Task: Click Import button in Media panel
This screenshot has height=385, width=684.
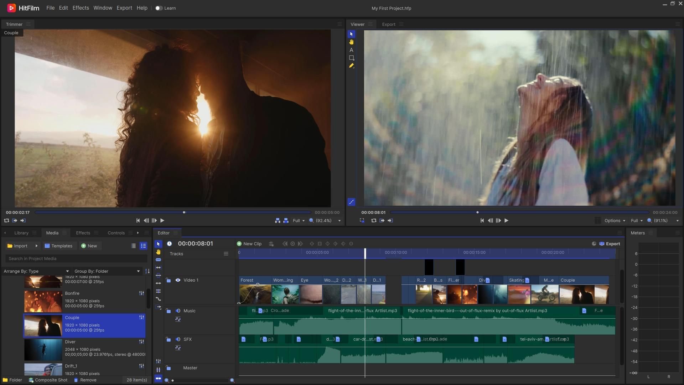Action: click(x=16, y=245)
